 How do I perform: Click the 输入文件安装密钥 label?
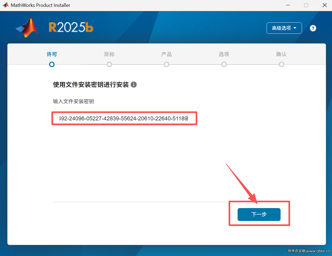(73, 101)
